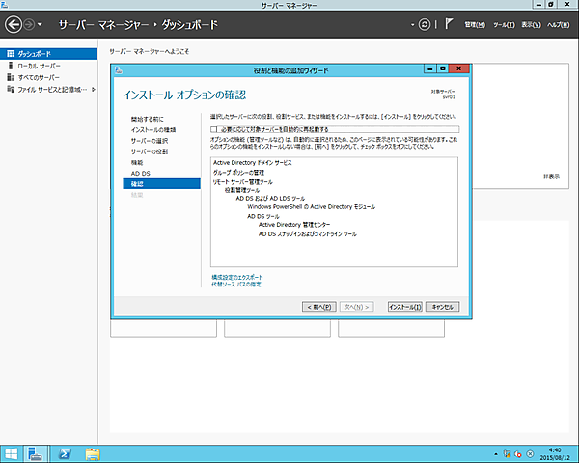The image size is (579, 463).
Task: Click the インストール(I) button
Action: coord(404,306)
